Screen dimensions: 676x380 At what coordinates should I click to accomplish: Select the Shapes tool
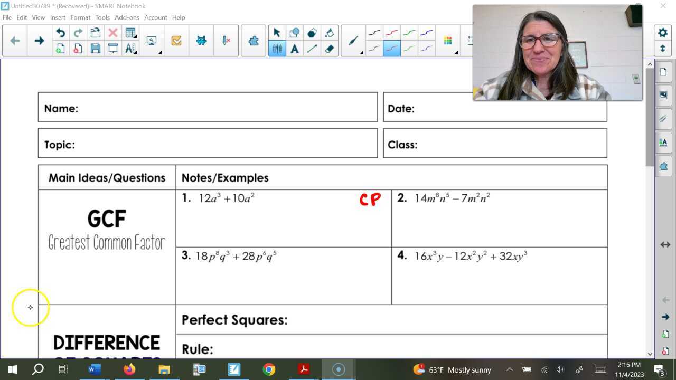(x=295, y=32)
